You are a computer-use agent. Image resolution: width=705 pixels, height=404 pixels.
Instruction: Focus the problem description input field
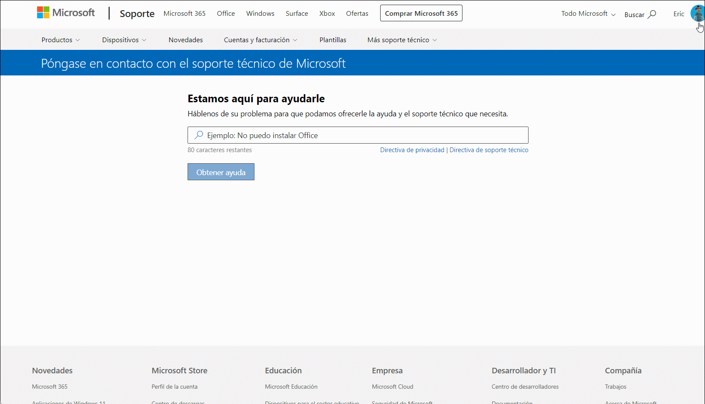tap(358, 135)
